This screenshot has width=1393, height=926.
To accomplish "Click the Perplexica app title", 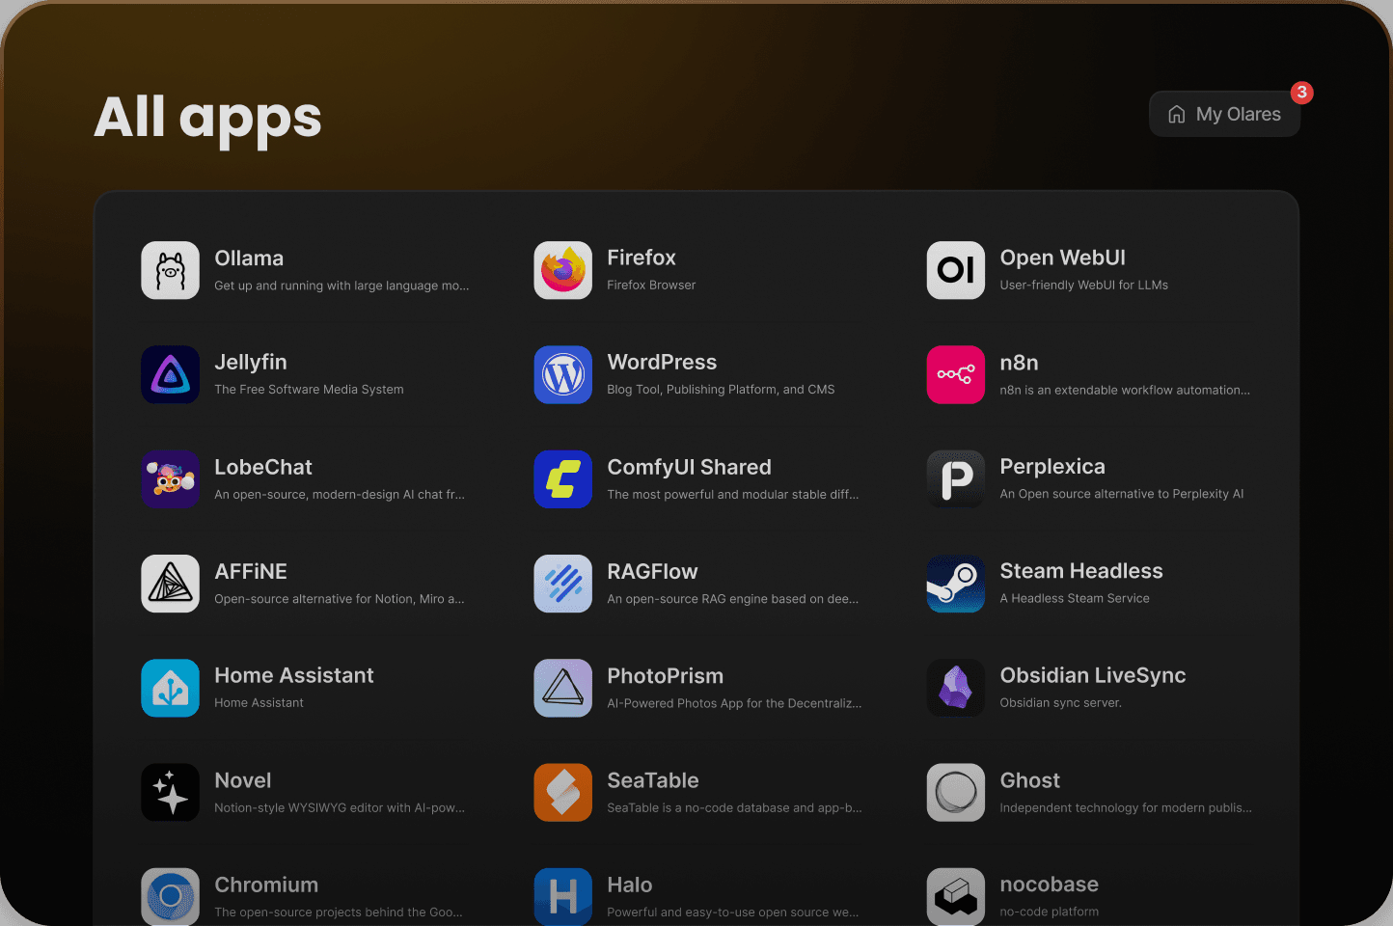I will pyautogui.click(x=1052, y=467).
